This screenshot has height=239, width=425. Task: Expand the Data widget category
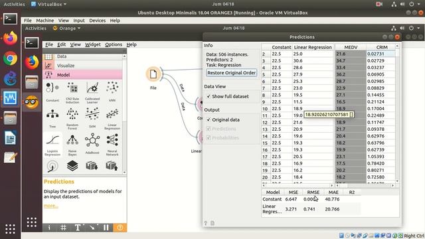(82, 56)
